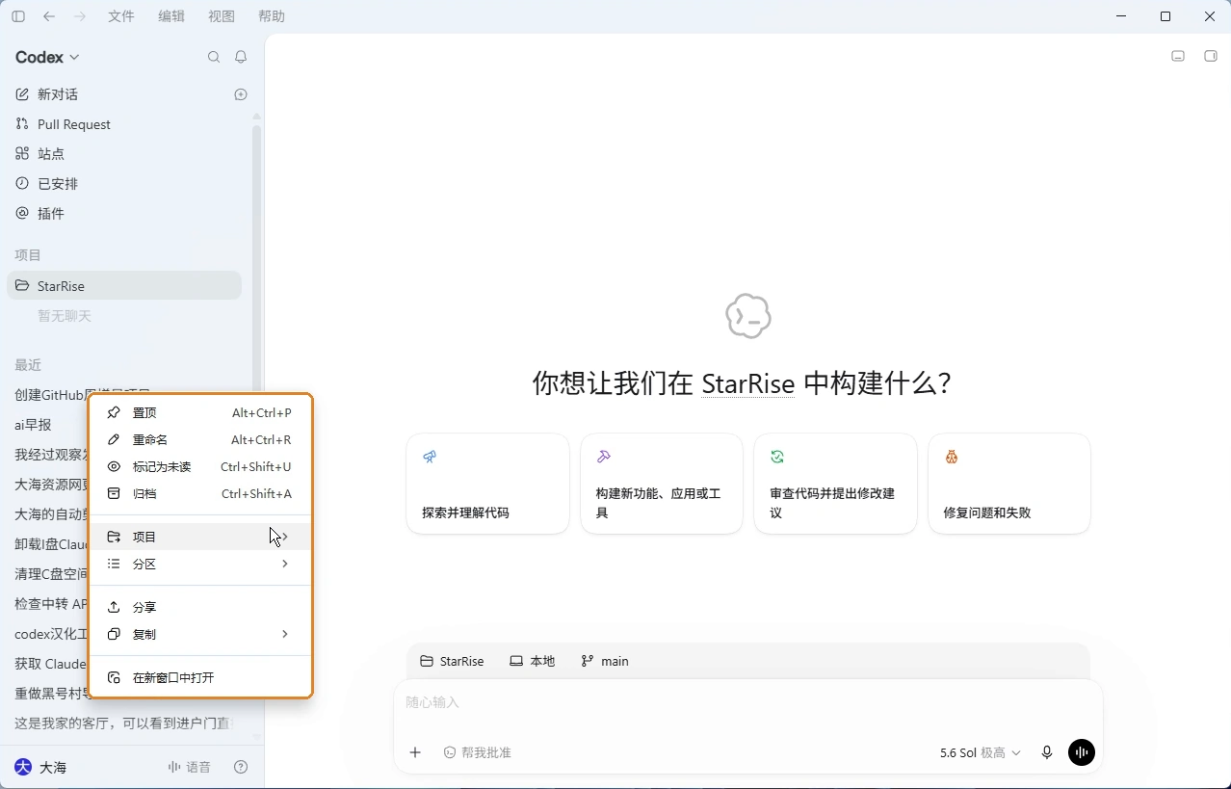Toggle the sidebar panel icon
1231x789 pixels.
coord(18,16)
